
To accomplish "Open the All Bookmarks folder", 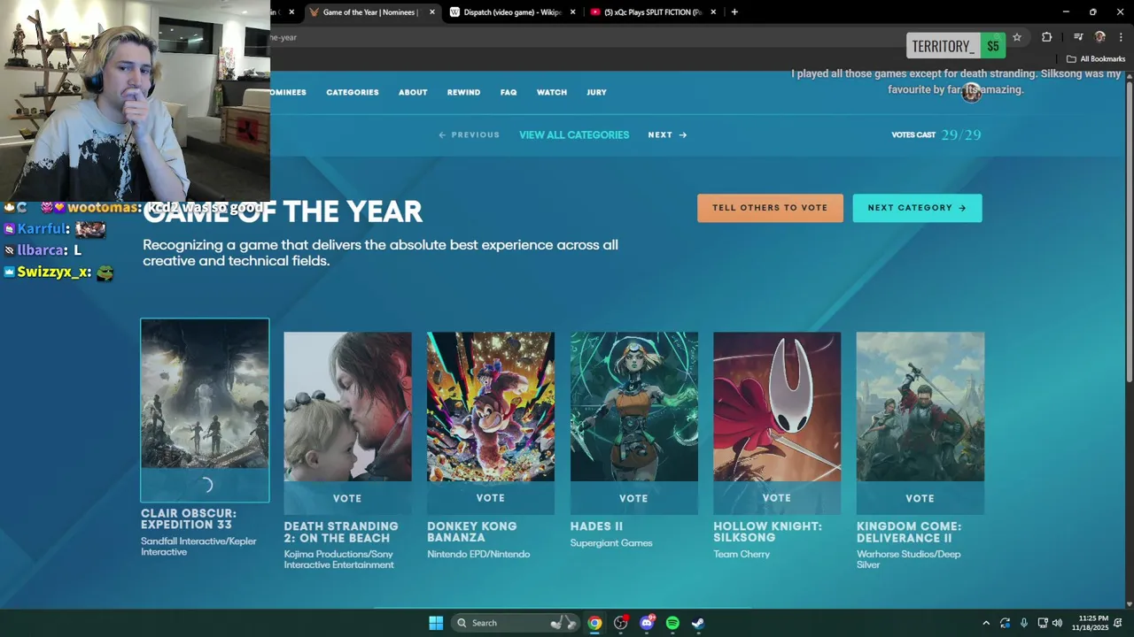I will 1096,59.
